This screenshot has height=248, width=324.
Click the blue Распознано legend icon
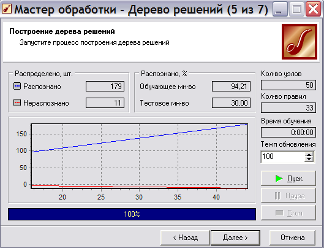[17, 86]
